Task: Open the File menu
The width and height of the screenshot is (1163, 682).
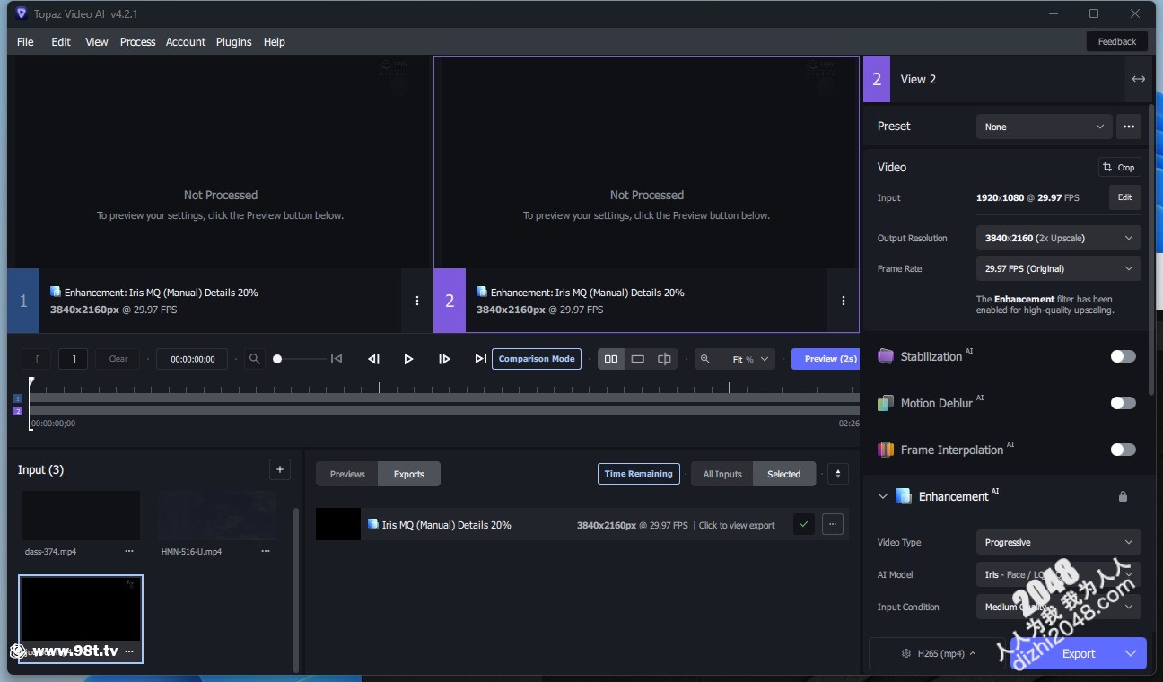Action: tap(25, 42)
